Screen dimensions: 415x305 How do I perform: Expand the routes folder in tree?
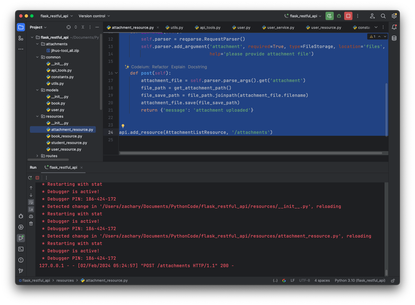(x=37, y=156)
